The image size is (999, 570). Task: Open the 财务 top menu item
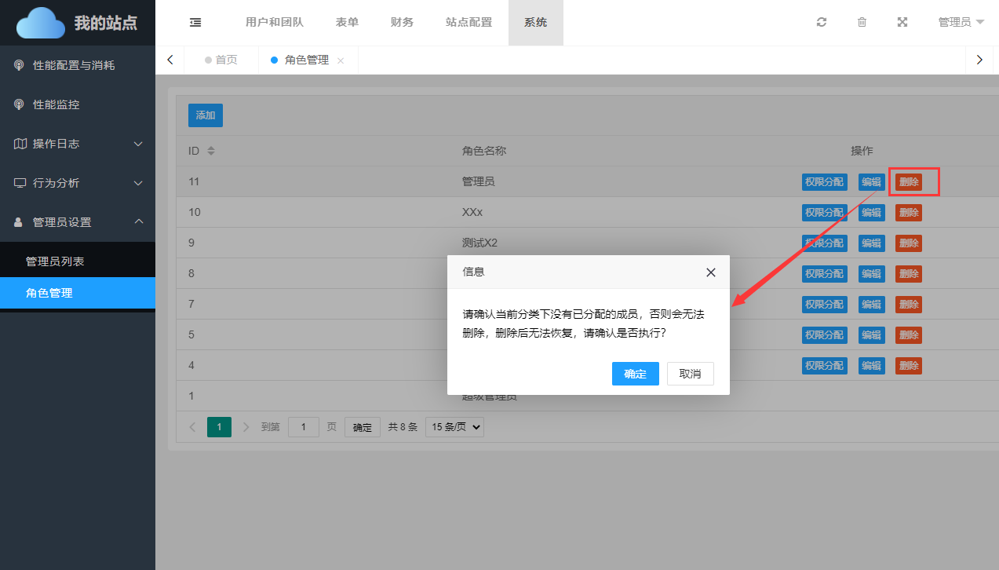click(x=402, y=22)
